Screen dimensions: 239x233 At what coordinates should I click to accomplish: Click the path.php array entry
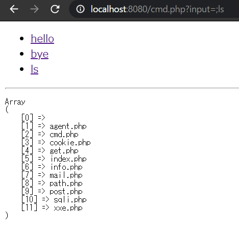click(x=66, y=184)
